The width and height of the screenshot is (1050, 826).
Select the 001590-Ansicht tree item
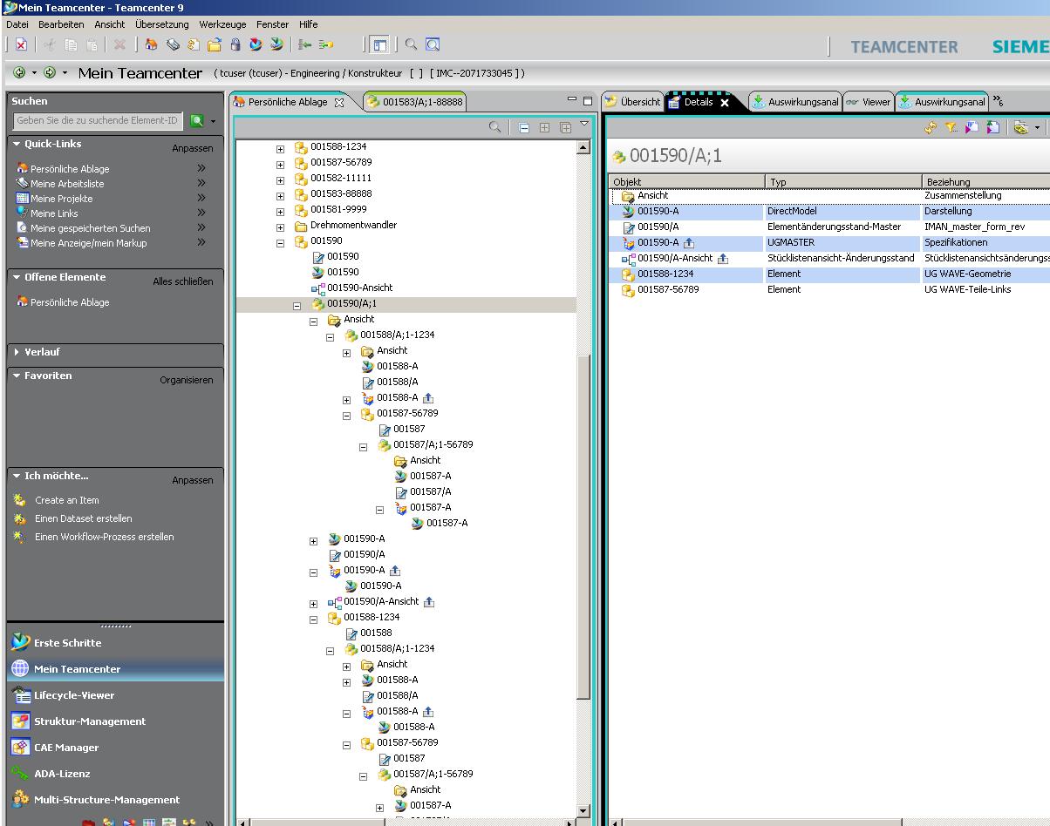pyautogui.click(x=359, y=288)
